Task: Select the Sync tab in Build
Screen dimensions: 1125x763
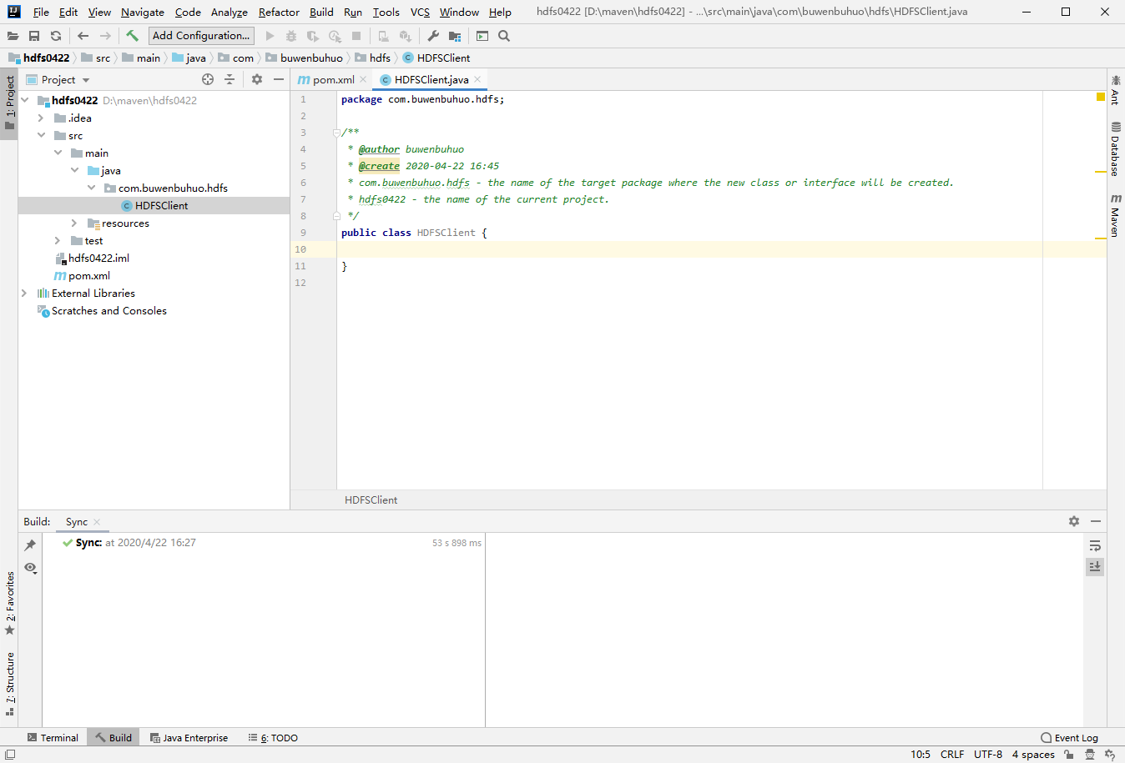Action: click(x=77, y=521)
